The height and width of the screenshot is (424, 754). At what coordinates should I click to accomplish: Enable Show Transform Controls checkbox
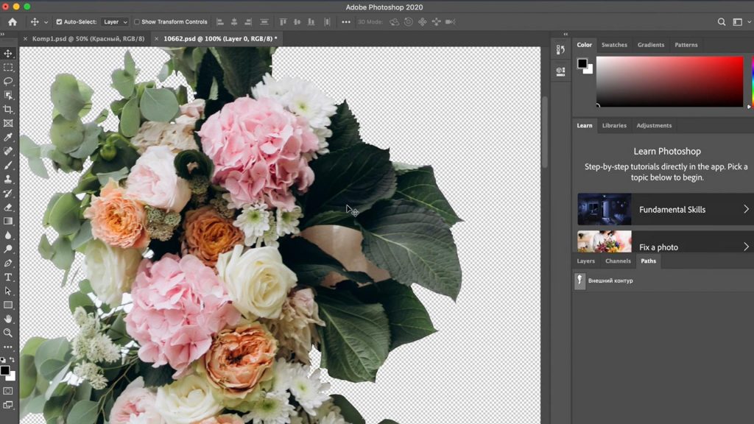pos(137,22)
